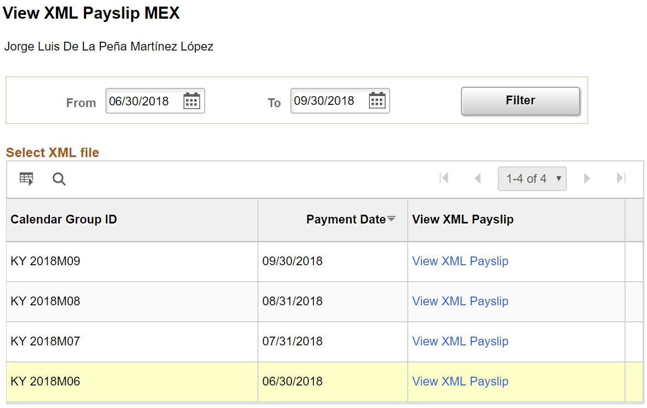Open the 1-4 of 4 row range dropdown

pos(532,178)
